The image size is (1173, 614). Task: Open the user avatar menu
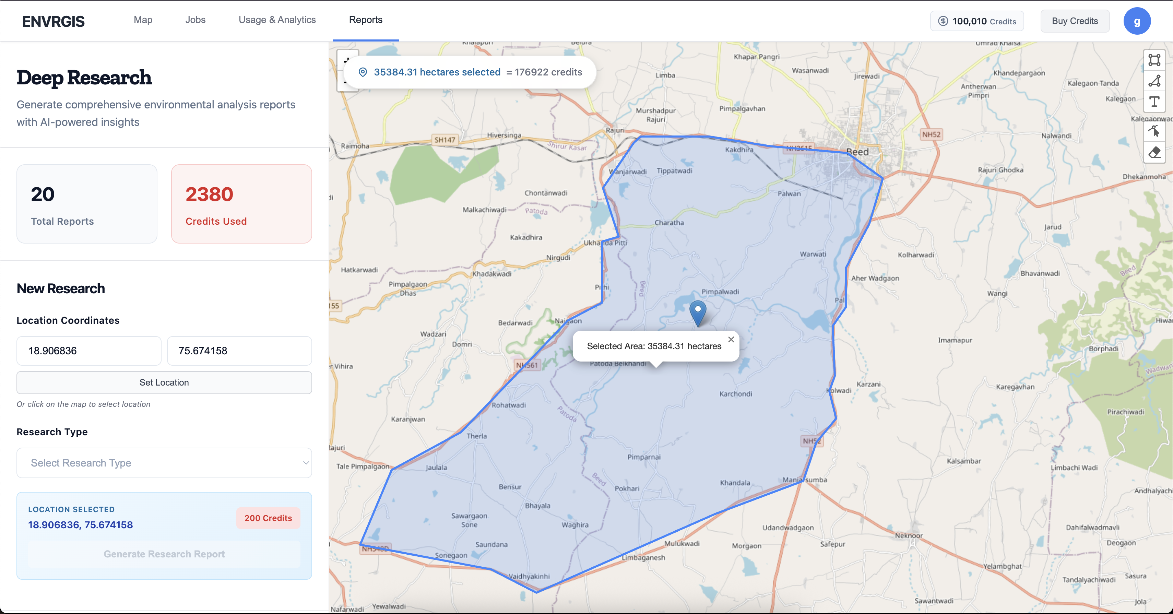[1137, 21]
